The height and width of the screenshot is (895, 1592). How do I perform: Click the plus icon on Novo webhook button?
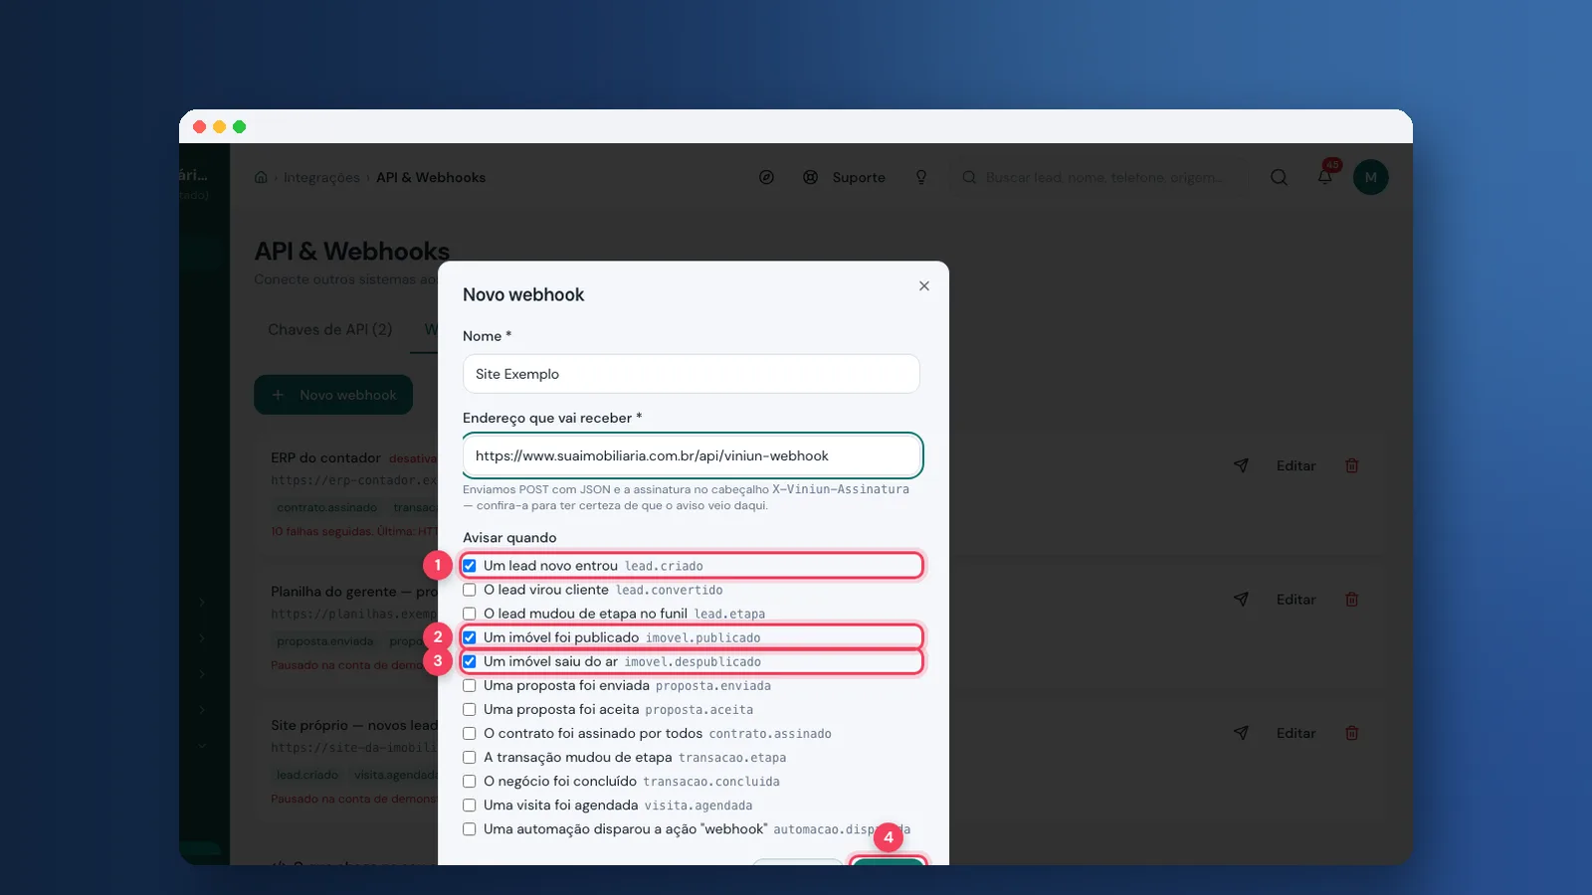pyautogui.click(x=279, y=395)
